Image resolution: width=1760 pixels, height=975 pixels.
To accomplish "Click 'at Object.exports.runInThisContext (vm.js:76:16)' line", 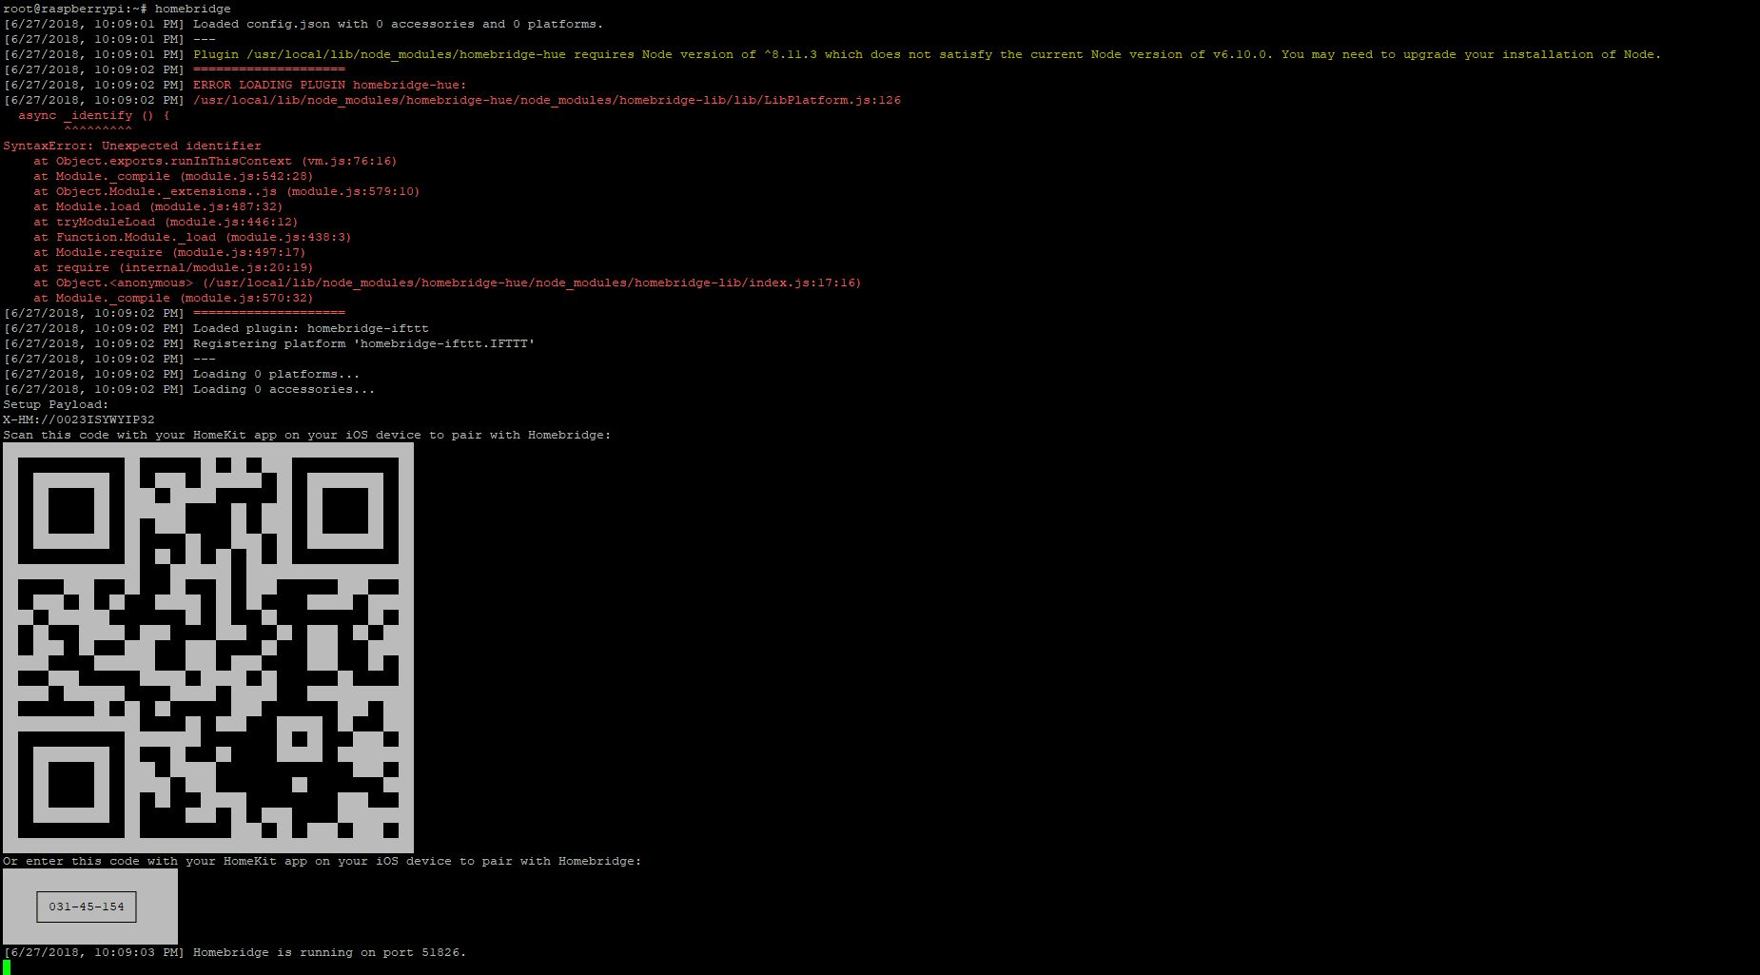I will click(216, 161).
